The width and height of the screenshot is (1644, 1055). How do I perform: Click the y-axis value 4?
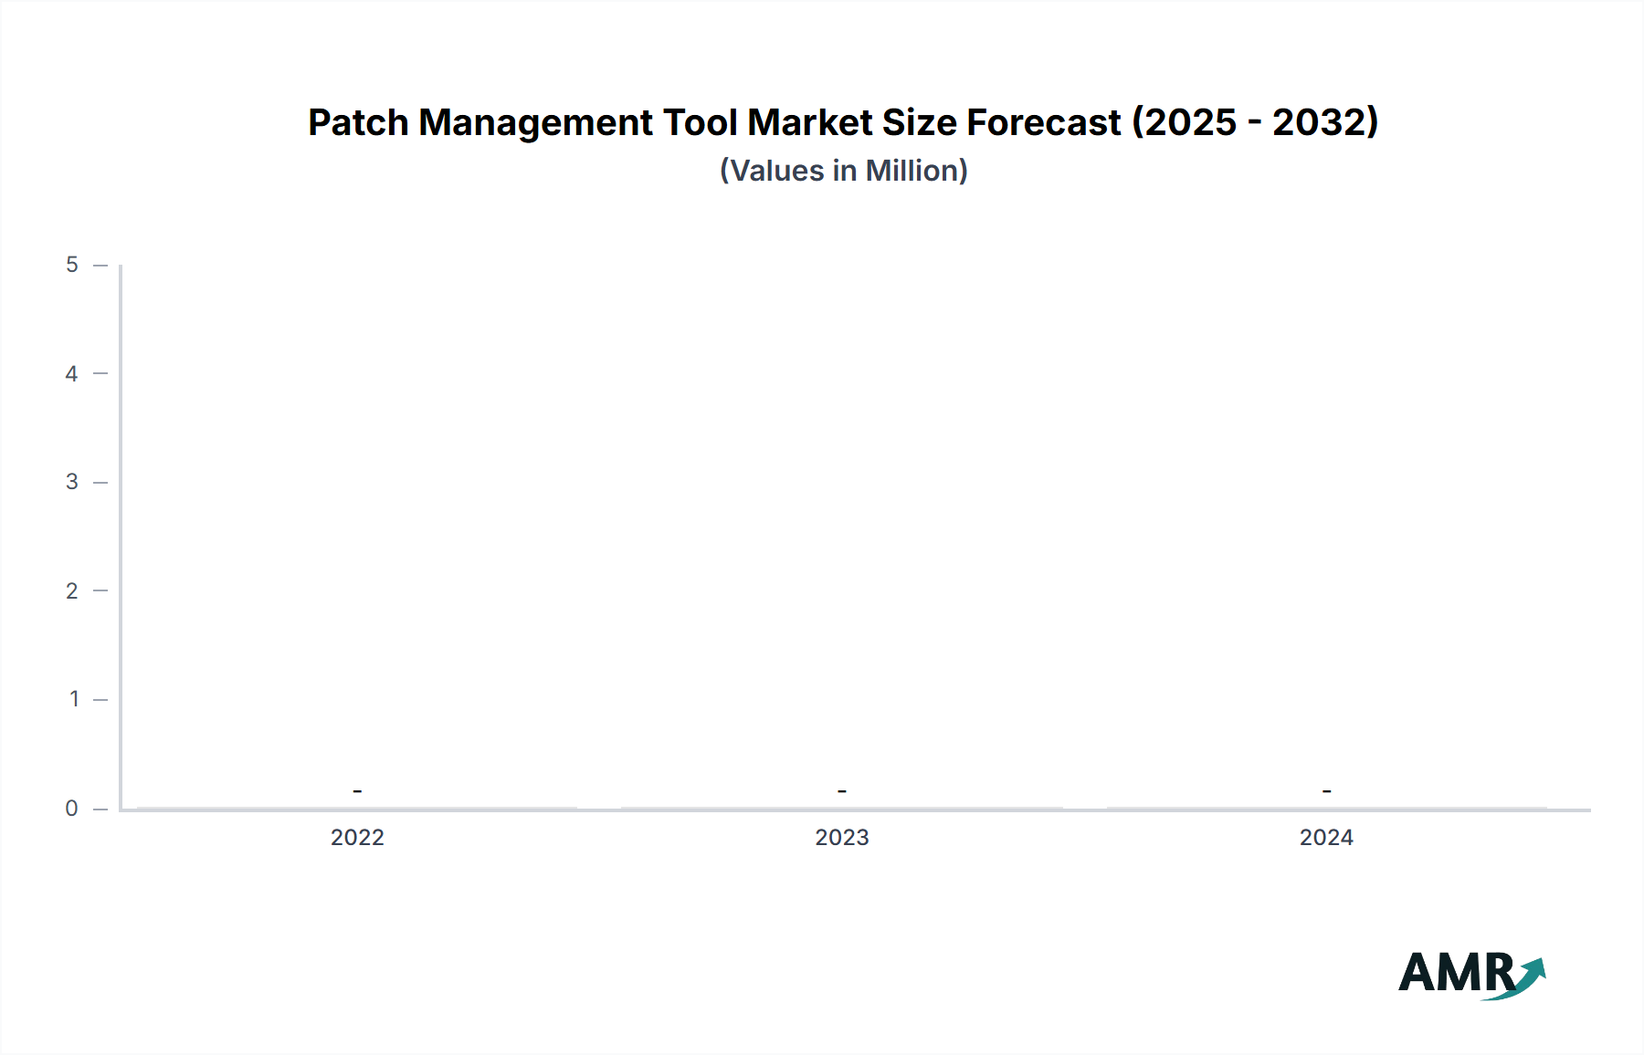click(71, 372)
